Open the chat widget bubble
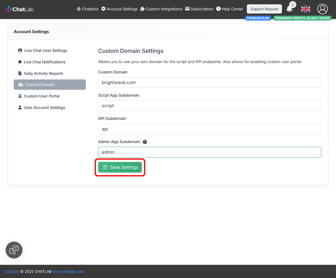336x278 pixels. point(14,250)
